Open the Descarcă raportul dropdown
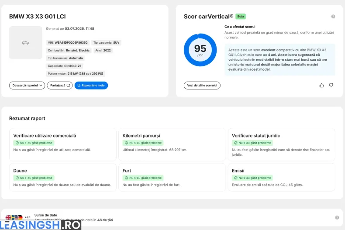The height and width of the screenshot is (230, 345). coord(27,85)
